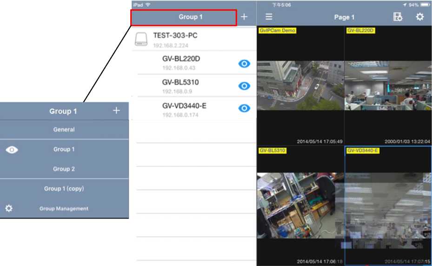This screenshot has height=266, width=432.
Task: Open Group Management option
Action: click(x=64, y=209)
